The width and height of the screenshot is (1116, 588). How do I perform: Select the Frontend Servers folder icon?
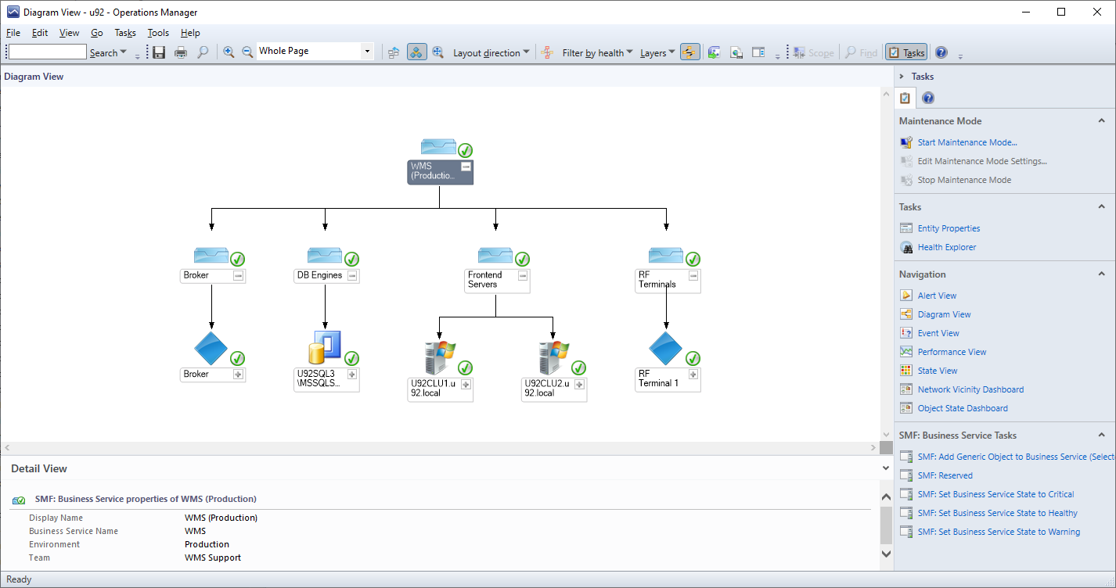(495, 256)
